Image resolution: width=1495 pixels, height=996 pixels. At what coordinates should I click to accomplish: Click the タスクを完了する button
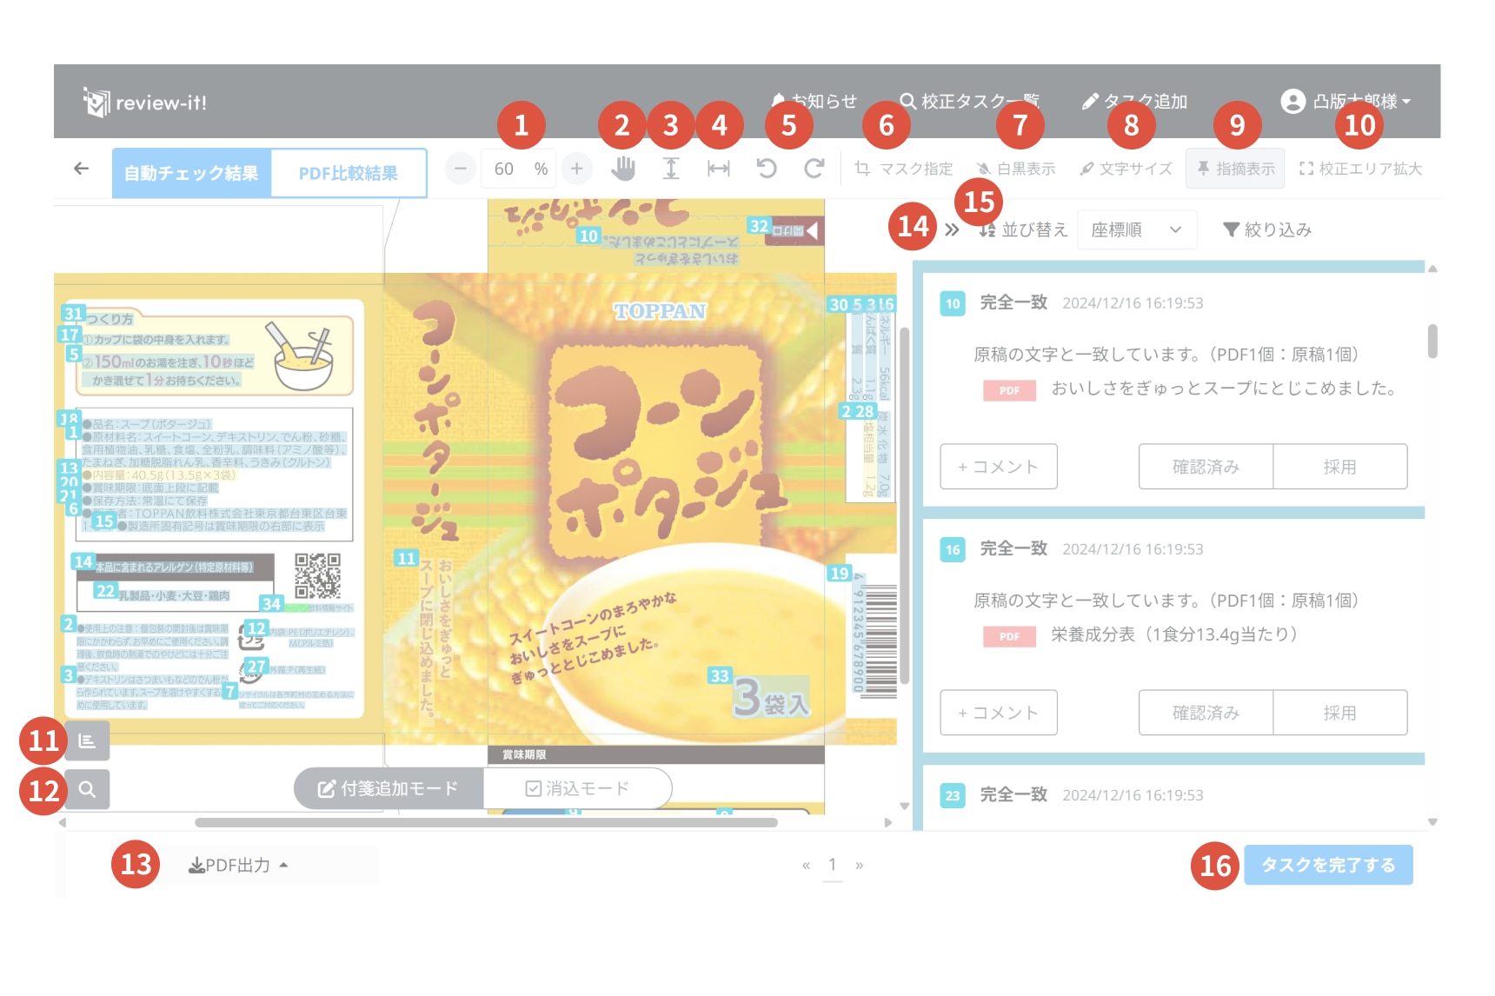click(1327, 866)
